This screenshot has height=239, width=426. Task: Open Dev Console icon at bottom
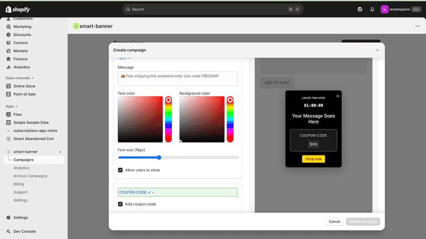[8, 231]
